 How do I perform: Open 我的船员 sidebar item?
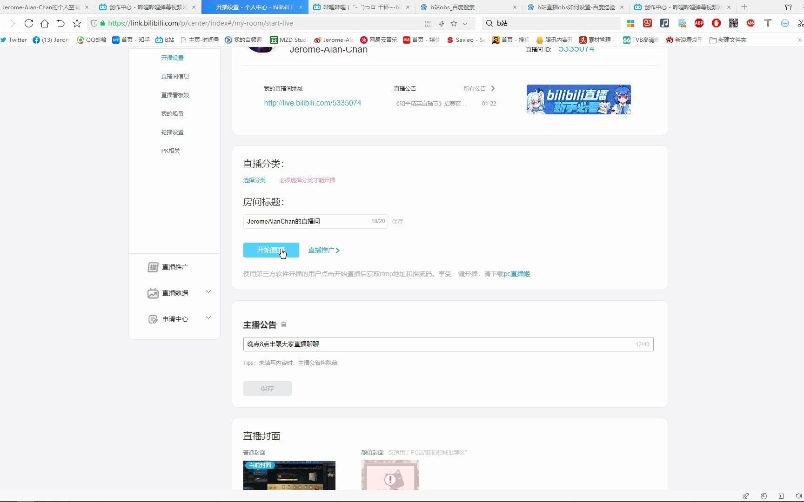(x=172, y=114)
